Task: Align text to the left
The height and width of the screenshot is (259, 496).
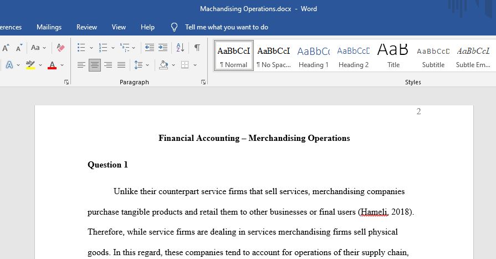Action: click(x=81, y=65)
